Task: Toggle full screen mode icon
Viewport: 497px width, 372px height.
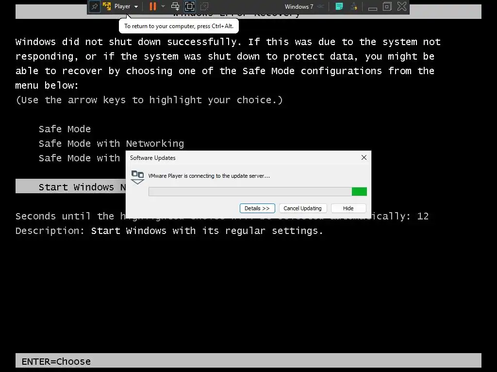Action: click(x=190, y=6)
